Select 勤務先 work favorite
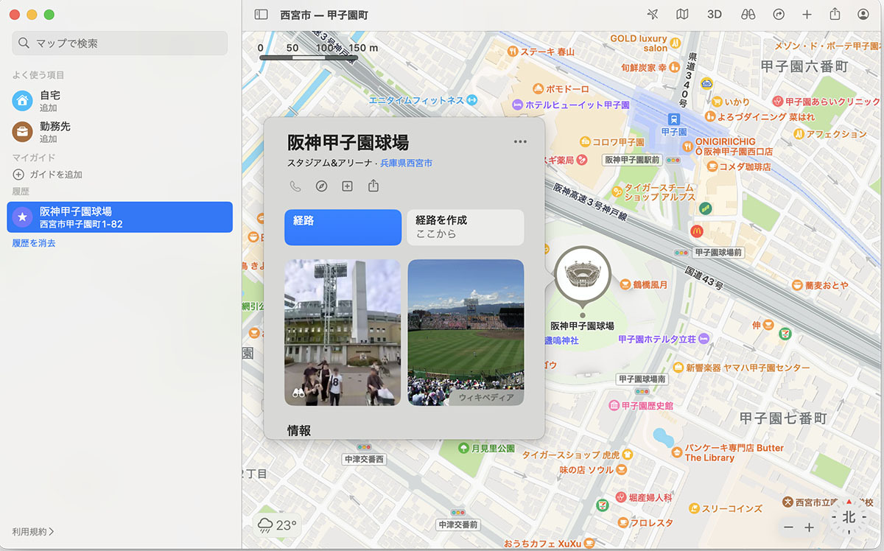The height and width of the screenshot is (551, 884). tap(120, 132)
